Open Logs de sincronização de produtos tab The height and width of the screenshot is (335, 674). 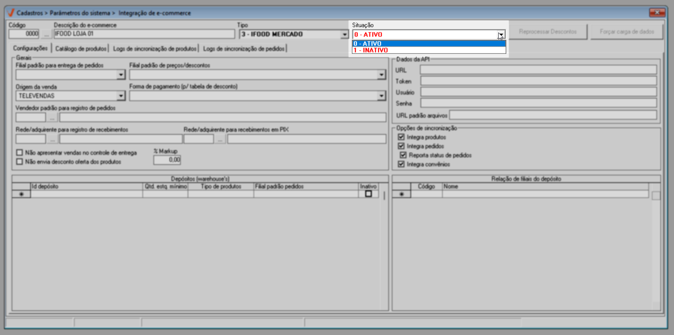coord(155,49)
